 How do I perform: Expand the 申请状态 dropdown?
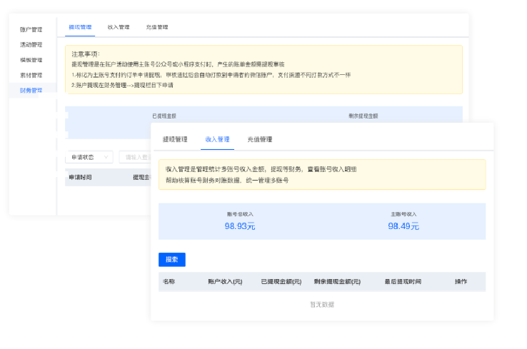tap(89, 157)
